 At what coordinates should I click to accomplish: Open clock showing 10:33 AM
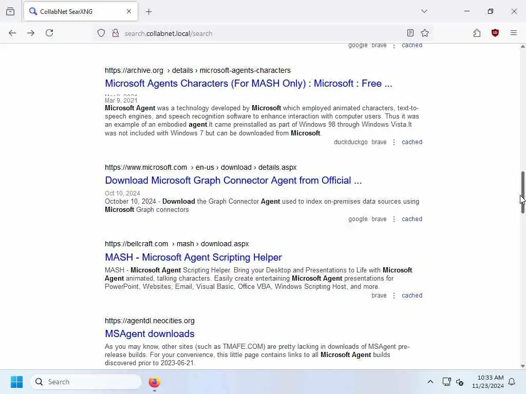point(488,382)
